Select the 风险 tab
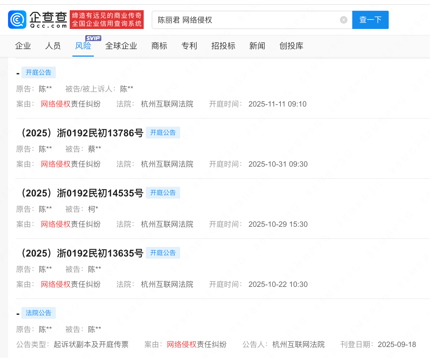This screenshot has width=430, height=358. (x=83, y=46)
